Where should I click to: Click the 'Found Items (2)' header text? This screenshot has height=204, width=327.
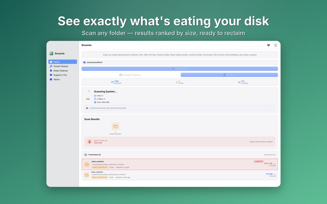pyautogui.click(x=94, y=155)
